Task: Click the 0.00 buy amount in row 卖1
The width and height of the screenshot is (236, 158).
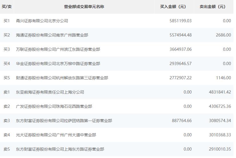Action: click(x=188, y=92)
